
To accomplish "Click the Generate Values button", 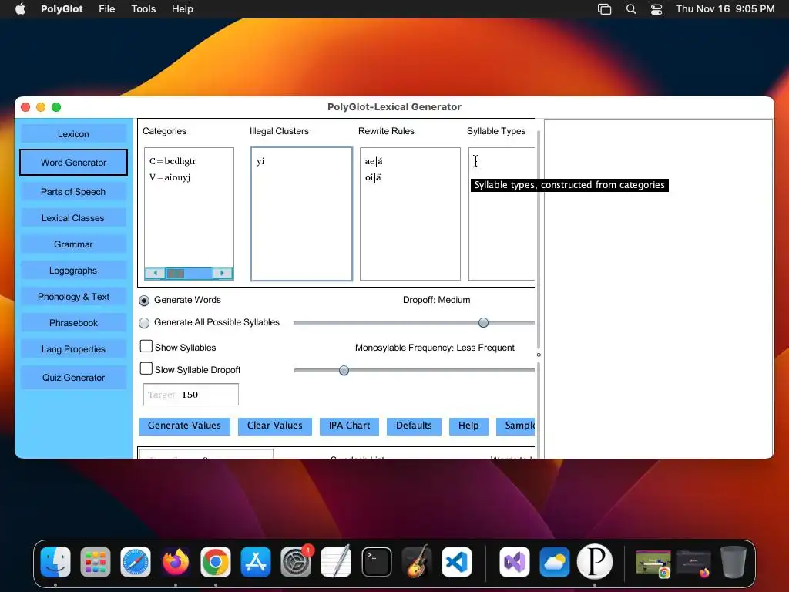I will [x=184, y=425].
